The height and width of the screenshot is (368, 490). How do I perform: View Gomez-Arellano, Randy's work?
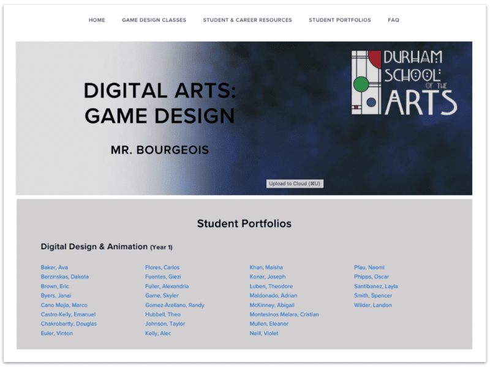(175, 305)
